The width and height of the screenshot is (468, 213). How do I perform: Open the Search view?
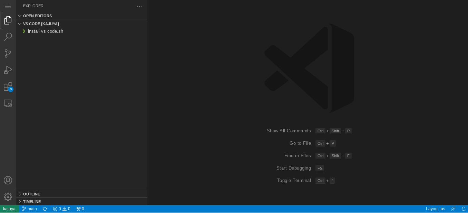click(x=8, y=37)
